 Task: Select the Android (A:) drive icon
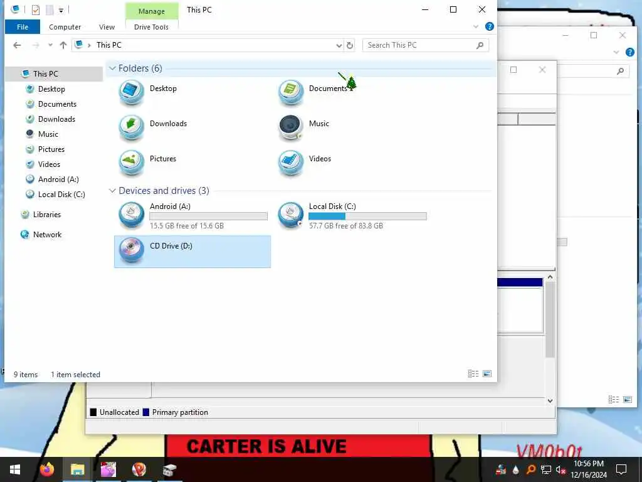[131, 215]
